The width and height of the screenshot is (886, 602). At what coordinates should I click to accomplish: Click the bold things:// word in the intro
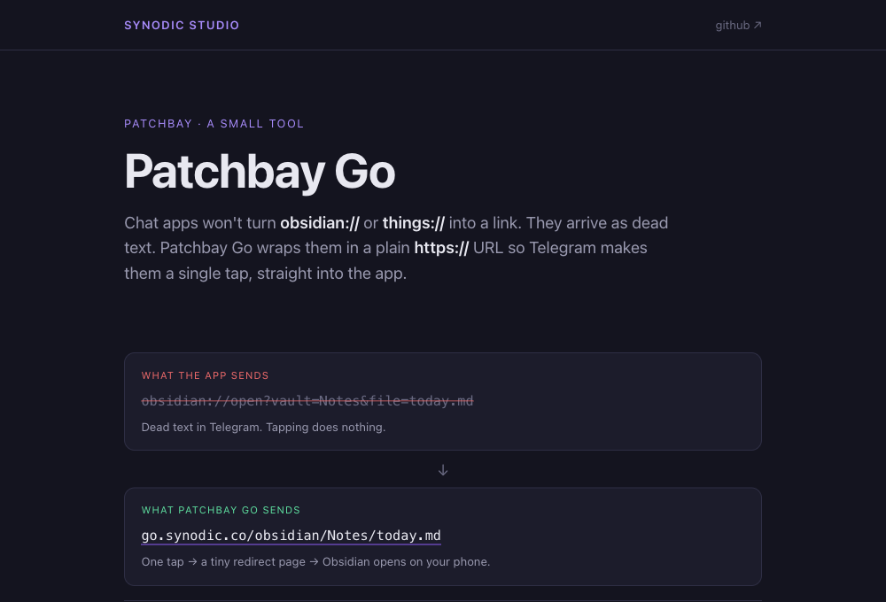414,223
